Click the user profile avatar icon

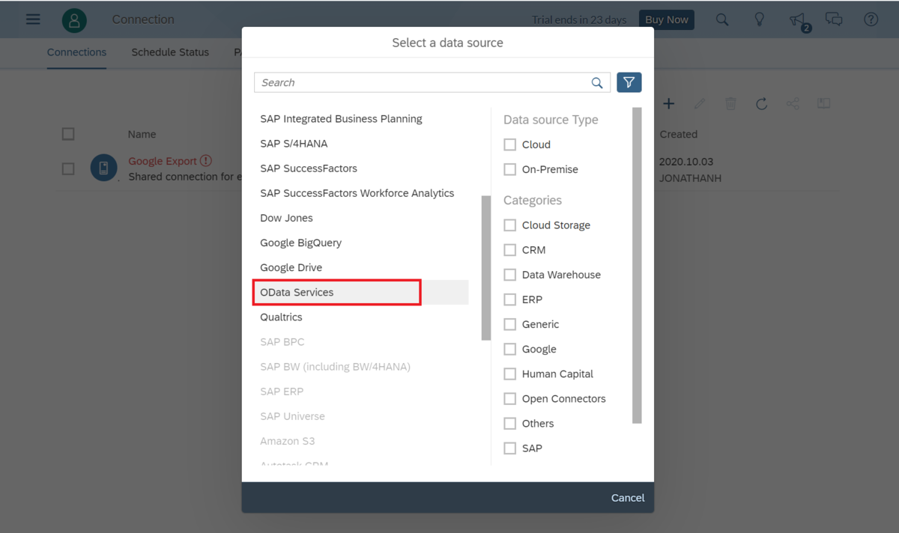click(x=74, y=20)
